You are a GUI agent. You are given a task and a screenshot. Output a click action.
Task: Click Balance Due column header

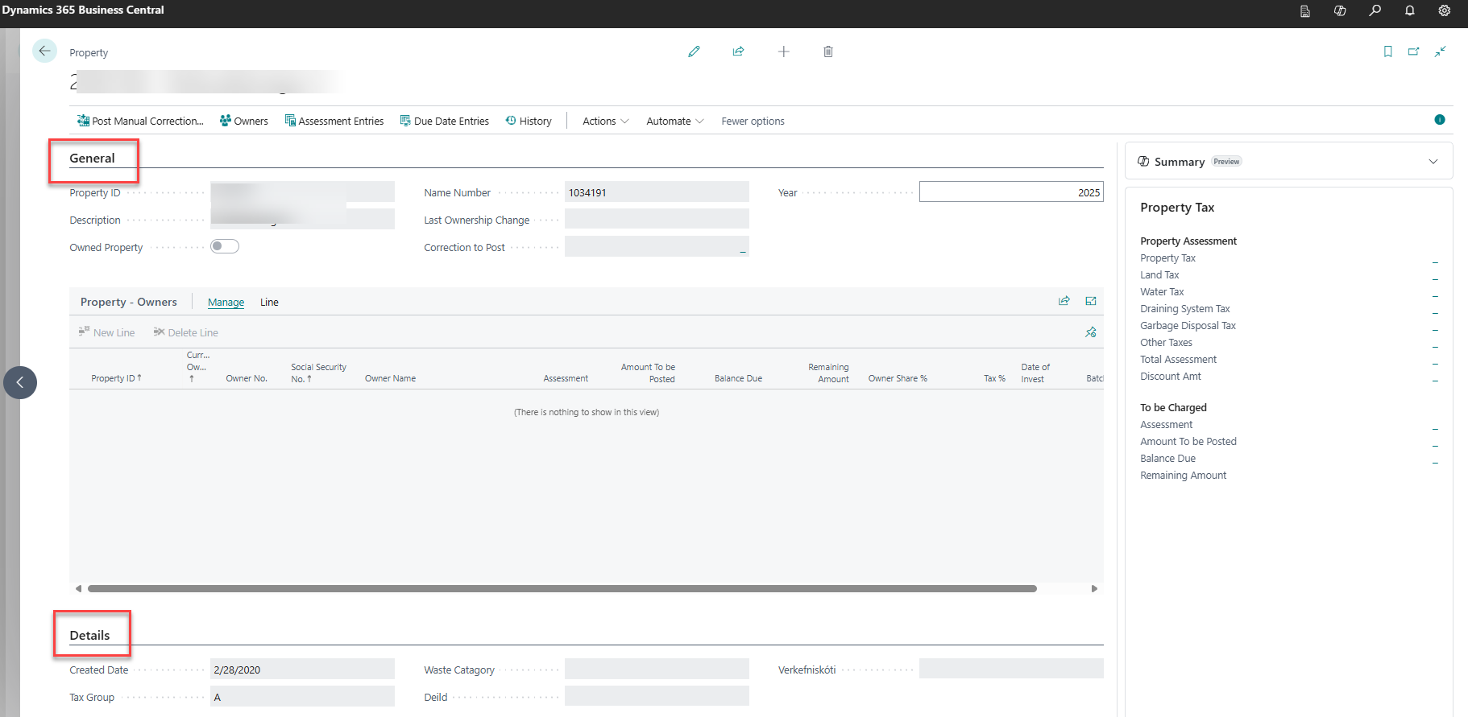coord(738,378)
